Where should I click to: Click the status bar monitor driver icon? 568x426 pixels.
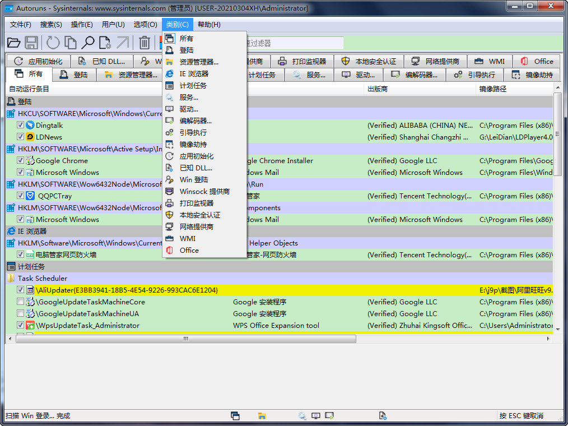[x=316, y=416]
